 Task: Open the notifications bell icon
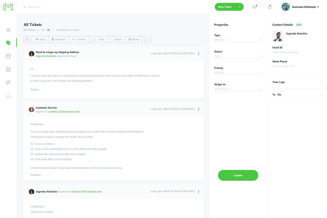tap(269, 7)
